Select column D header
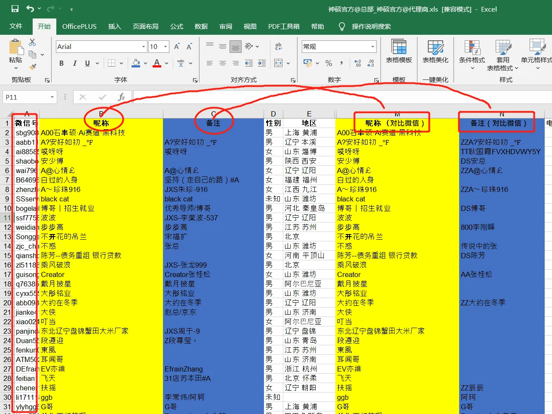The height and width of the screenshot is (414, 552). pyautogui.click(x=273, y=114)
